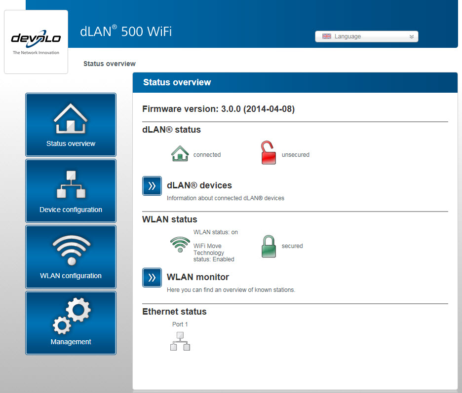This screenshot has height=393, width=462.
Task: Click the 'dLAN® status' section heading
Action: pyautogui.click(x=171, y=130)
